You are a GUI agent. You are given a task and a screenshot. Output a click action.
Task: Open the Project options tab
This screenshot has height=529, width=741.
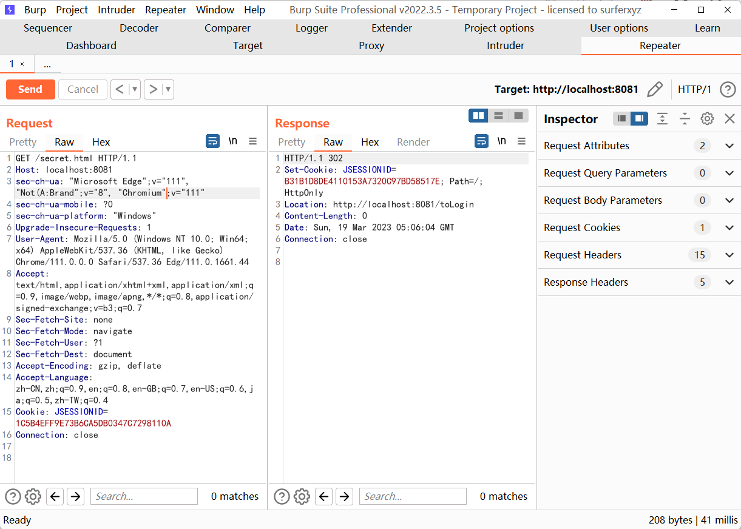pyautogui.click(x=499, y=28)
